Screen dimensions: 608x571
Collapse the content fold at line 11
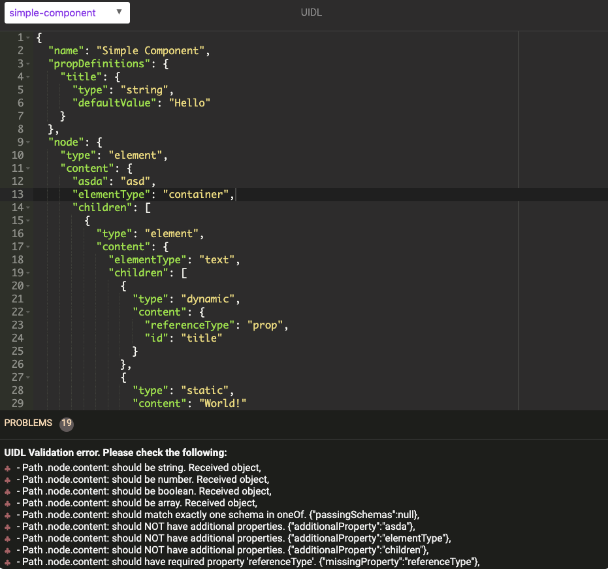click(x=28, y=169)
